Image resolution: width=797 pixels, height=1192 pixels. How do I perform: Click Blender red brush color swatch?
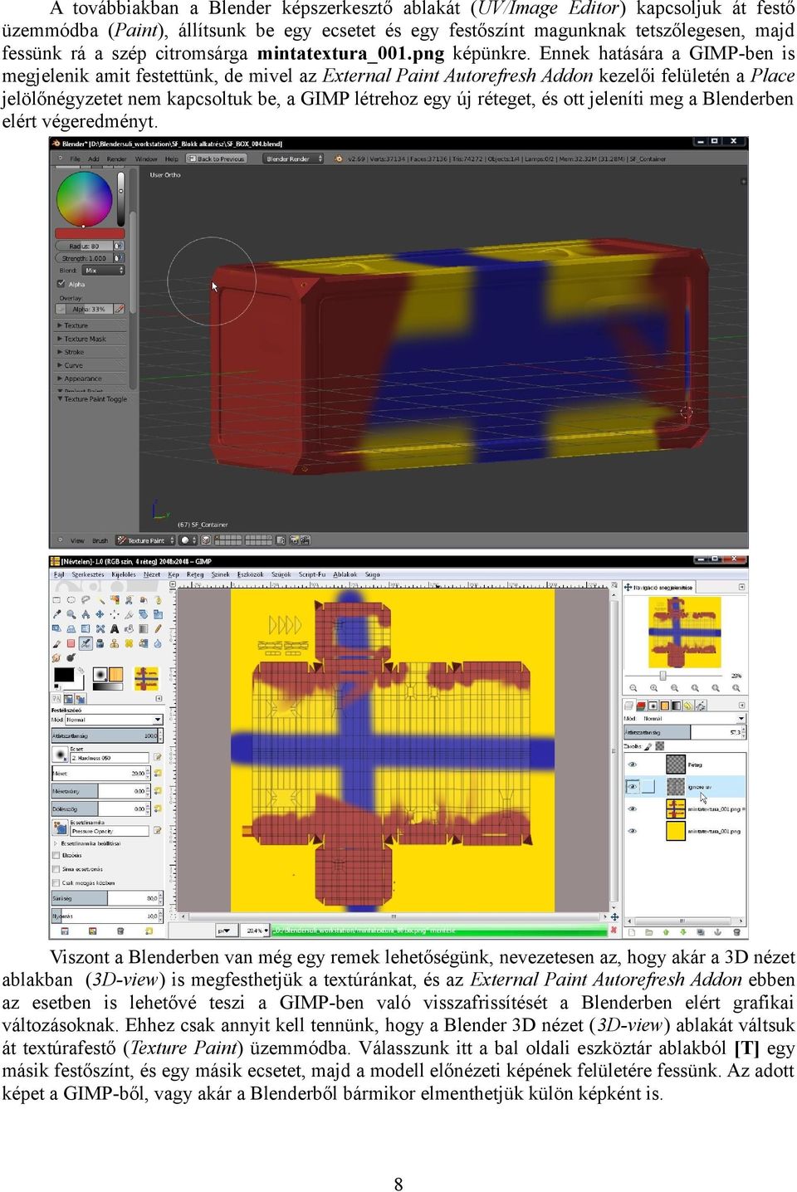coord(90,233)
